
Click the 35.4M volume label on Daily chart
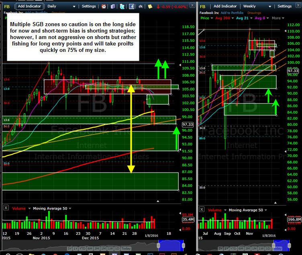click(188, 219)
